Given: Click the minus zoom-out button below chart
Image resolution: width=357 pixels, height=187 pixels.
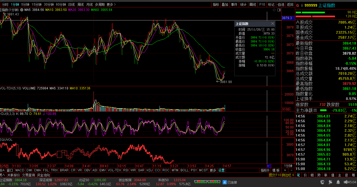Looking at the screenshot, I should point(291,170).
